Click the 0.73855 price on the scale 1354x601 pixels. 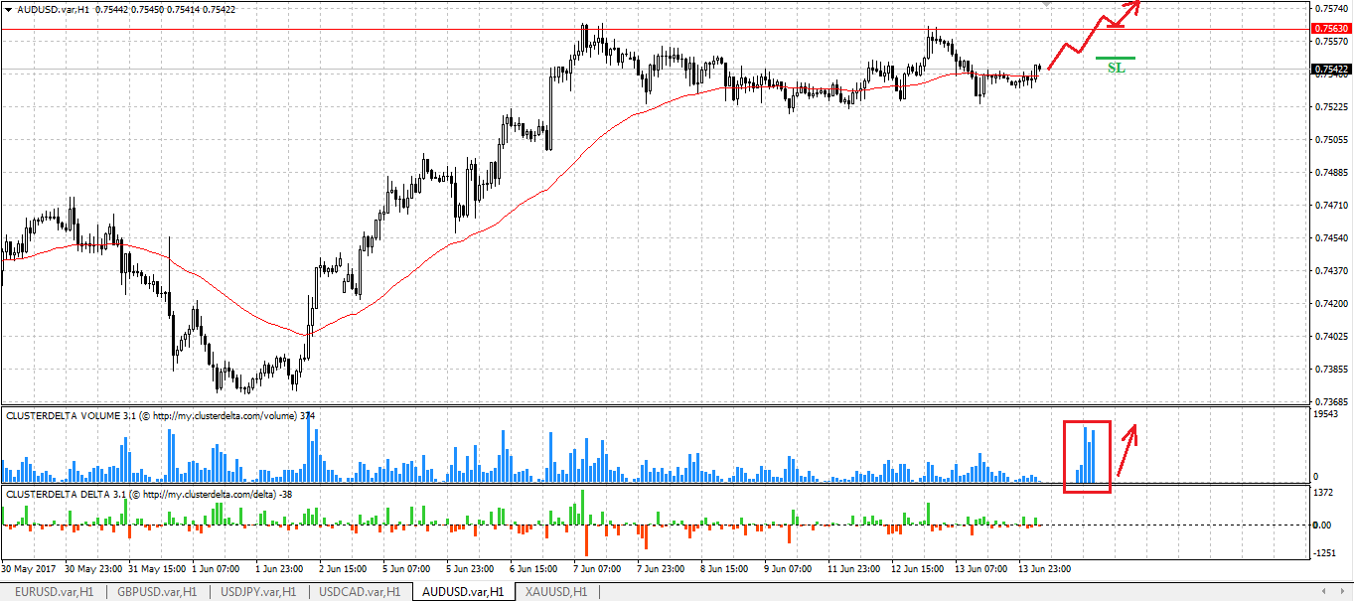pos(1330,370)
